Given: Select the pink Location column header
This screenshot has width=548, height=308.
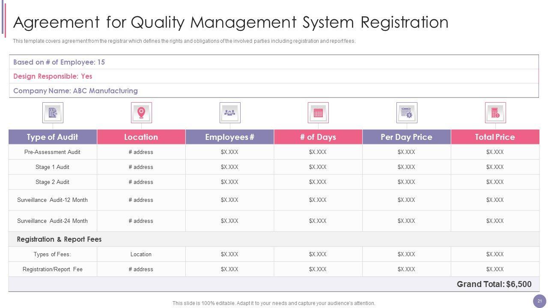Looking at the screenshot, I should tap(141, 137).
